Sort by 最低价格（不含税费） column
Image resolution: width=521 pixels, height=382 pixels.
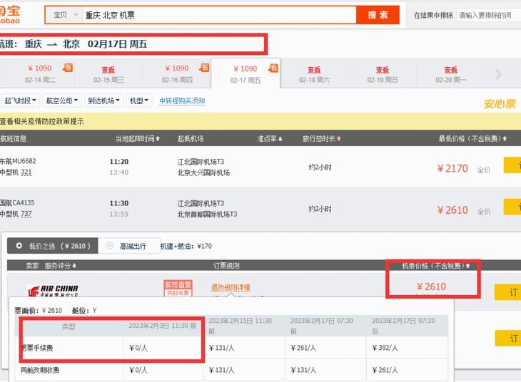click(472, 138)
